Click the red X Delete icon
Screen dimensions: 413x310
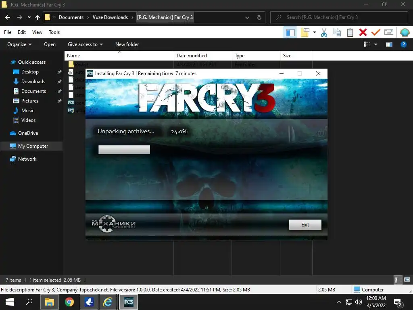pos(363,32)
